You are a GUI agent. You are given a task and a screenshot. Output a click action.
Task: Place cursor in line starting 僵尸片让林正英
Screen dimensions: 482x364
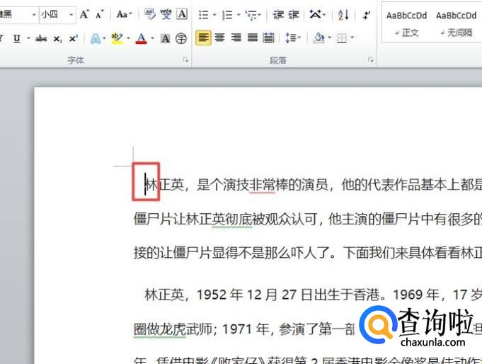point(308,219)
